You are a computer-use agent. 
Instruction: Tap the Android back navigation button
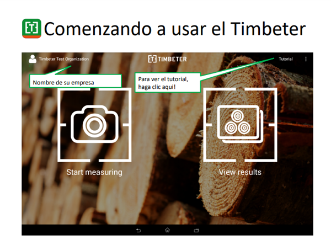138,230
